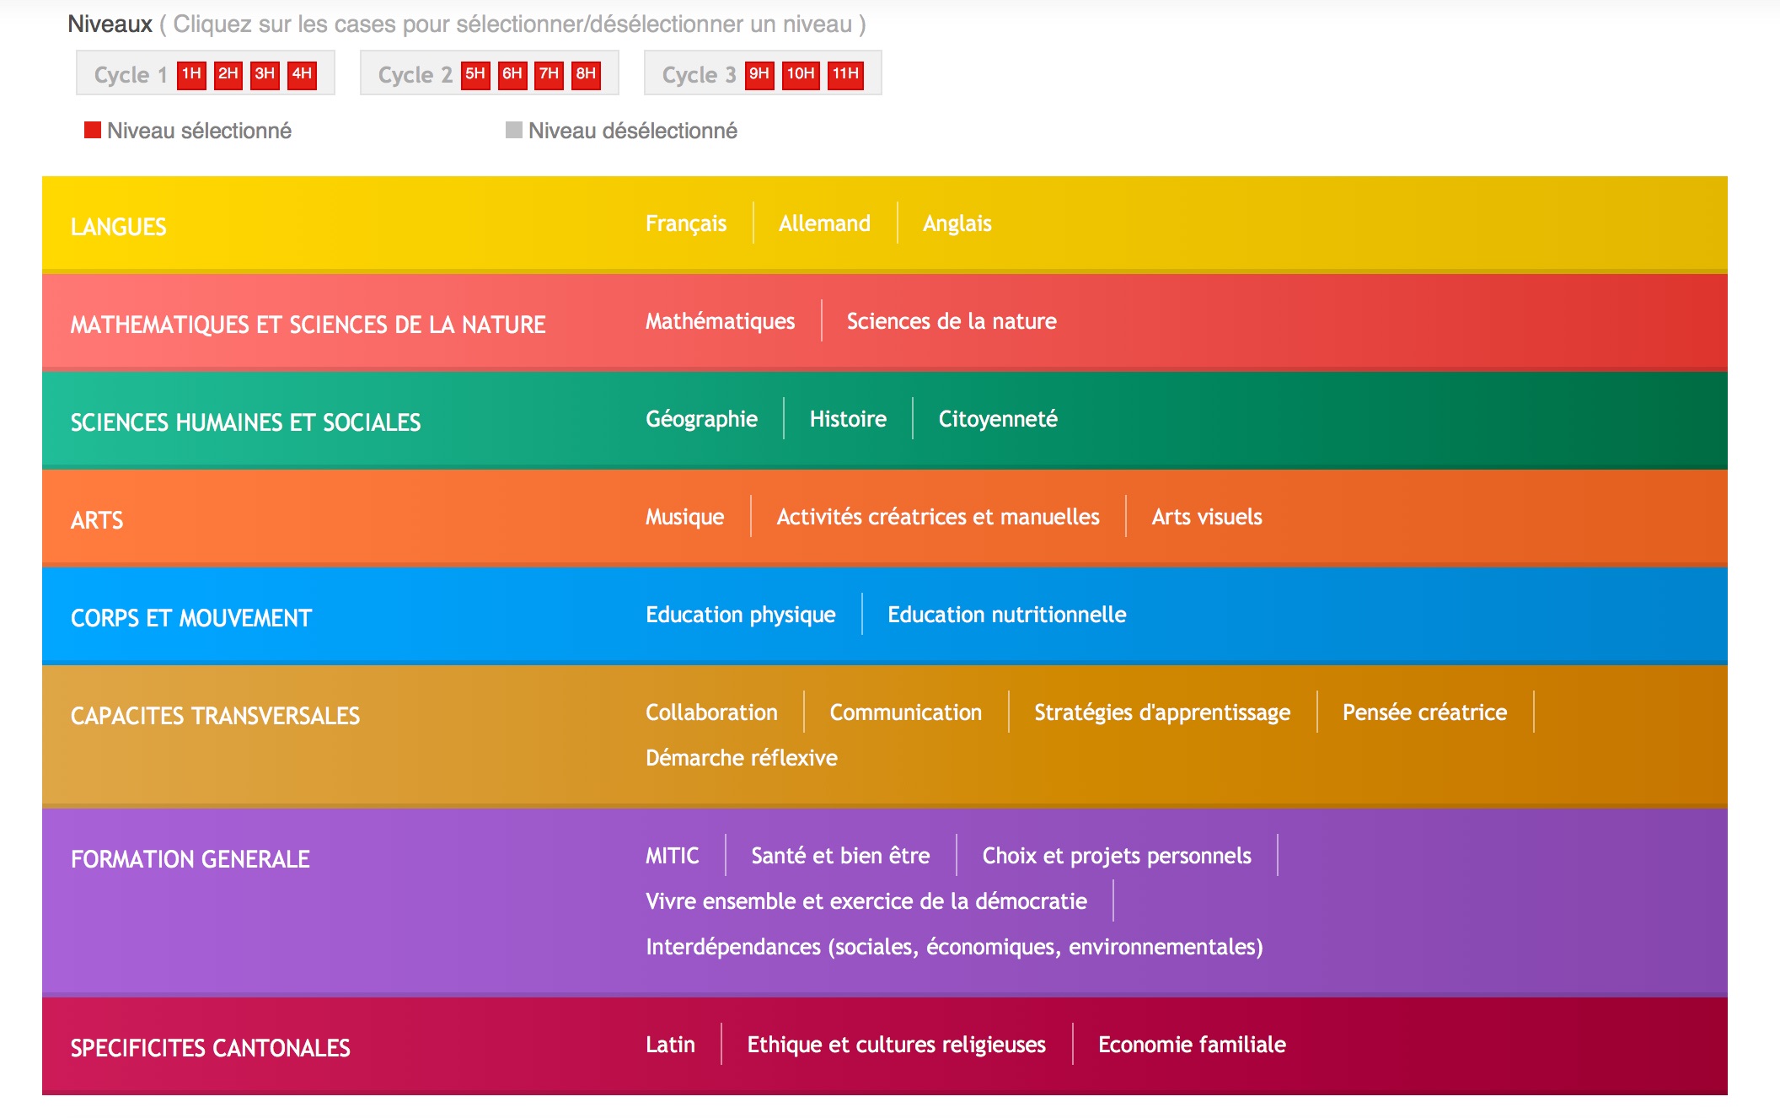Click the FORMATION GENERALE domain heading

[190, 859]
